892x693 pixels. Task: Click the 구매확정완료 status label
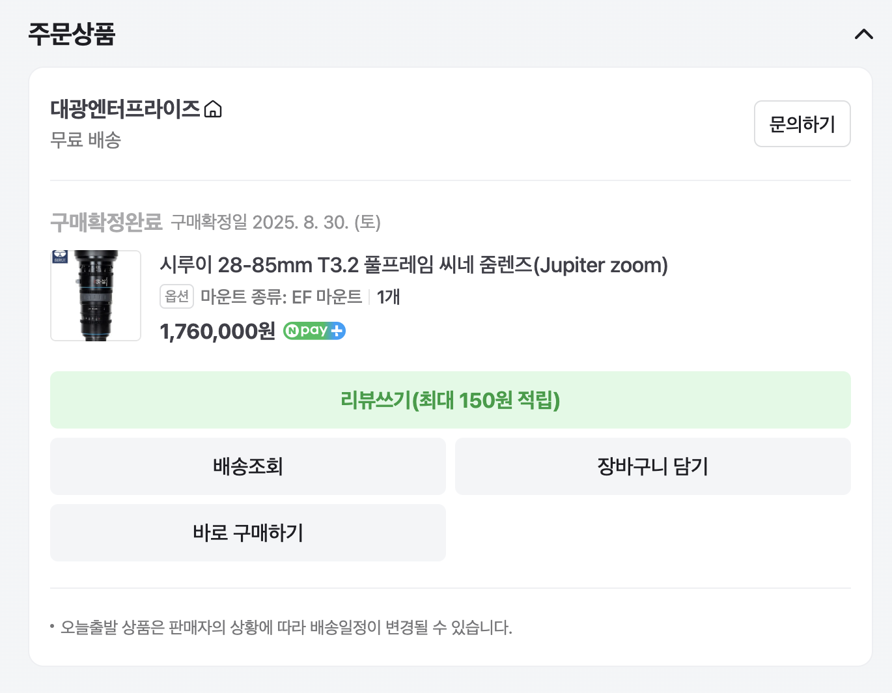pyautogui.click(x=106, y=223)
